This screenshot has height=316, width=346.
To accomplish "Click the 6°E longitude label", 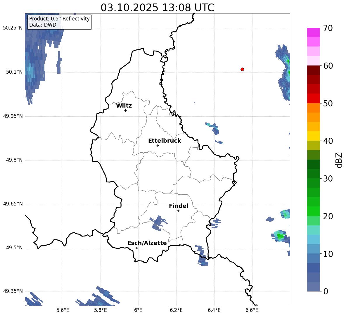I will [x=138, y=310].
